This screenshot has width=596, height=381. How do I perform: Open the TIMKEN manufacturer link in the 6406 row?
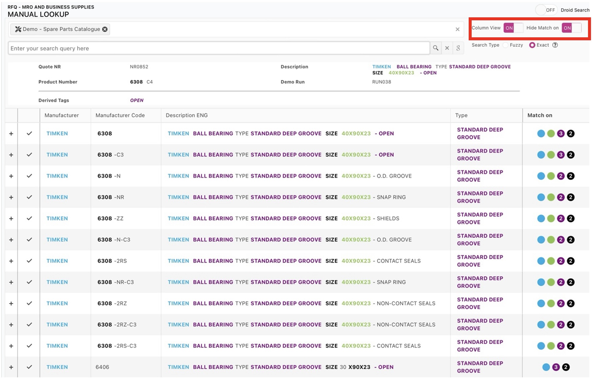pos(57,367)
